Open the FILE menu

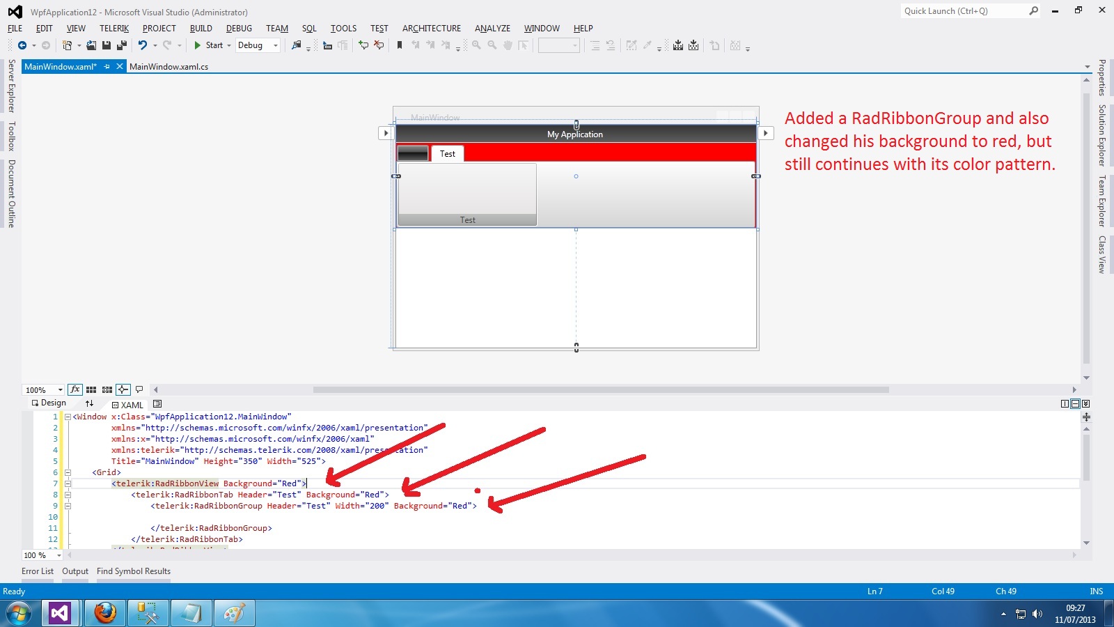(x=15, y=29)
